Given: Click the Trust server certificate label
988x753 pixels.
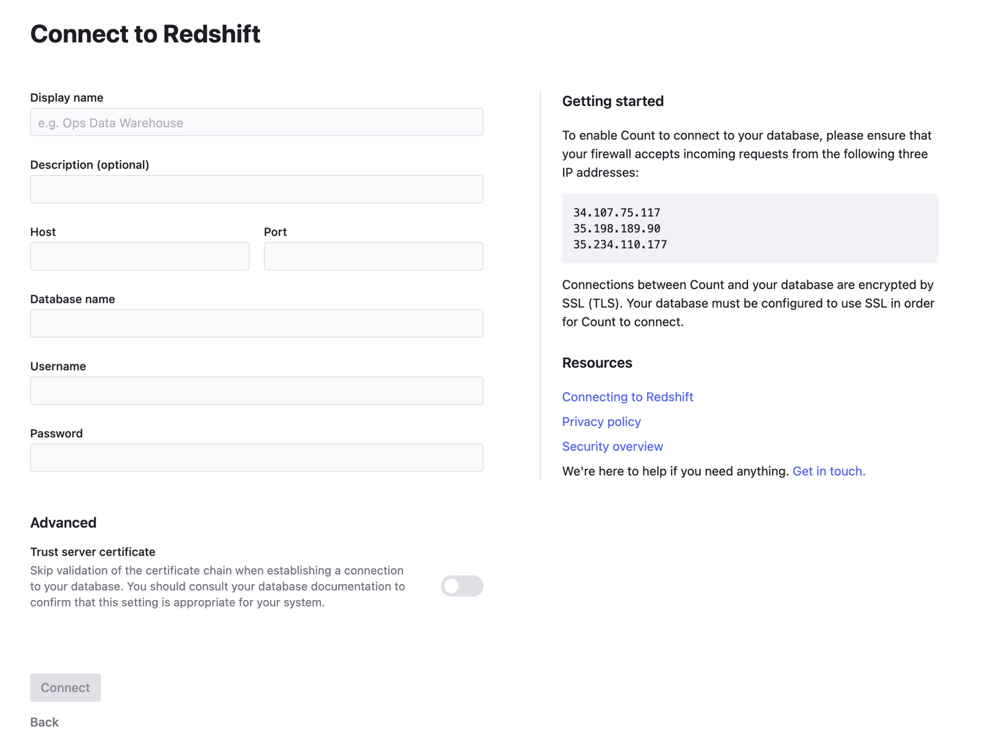Looking at the screenshot, I should [x=93, y=552].
